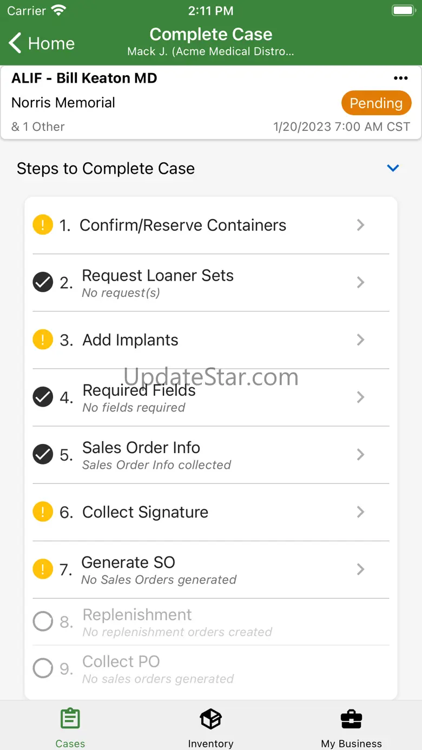Open the Collect PO step
Image resolution: width=422 pixels, height=750 pixels.
click(211, 669)
